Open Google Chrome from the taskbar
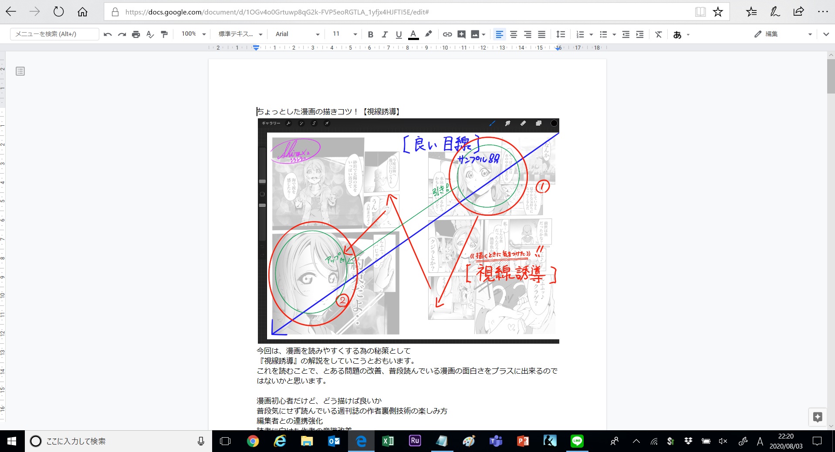 [x=253, y=441]
